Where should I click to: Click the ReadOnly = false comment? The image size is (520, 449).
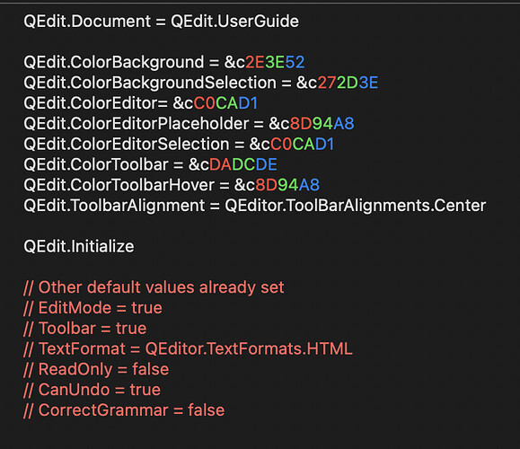click(x=96, y=370)
